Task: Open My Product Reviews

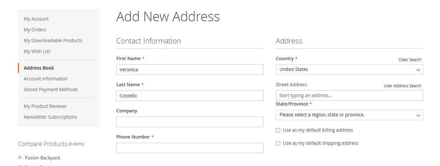Action: [45, 106]
